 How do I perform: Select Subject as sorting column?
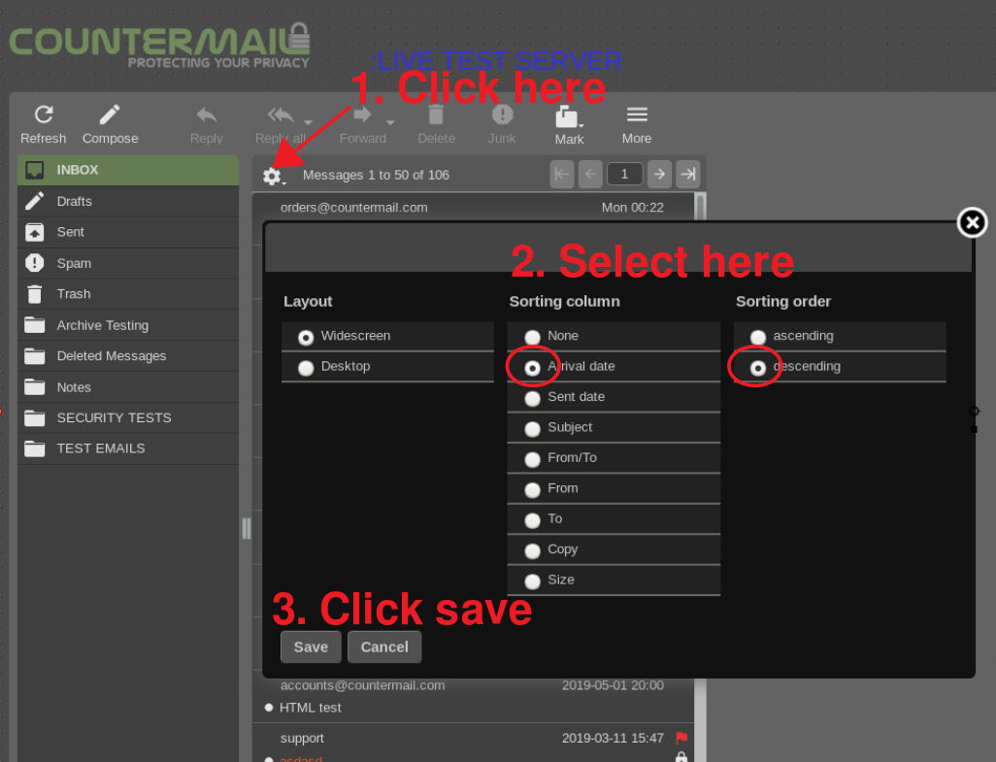[532, 428]
